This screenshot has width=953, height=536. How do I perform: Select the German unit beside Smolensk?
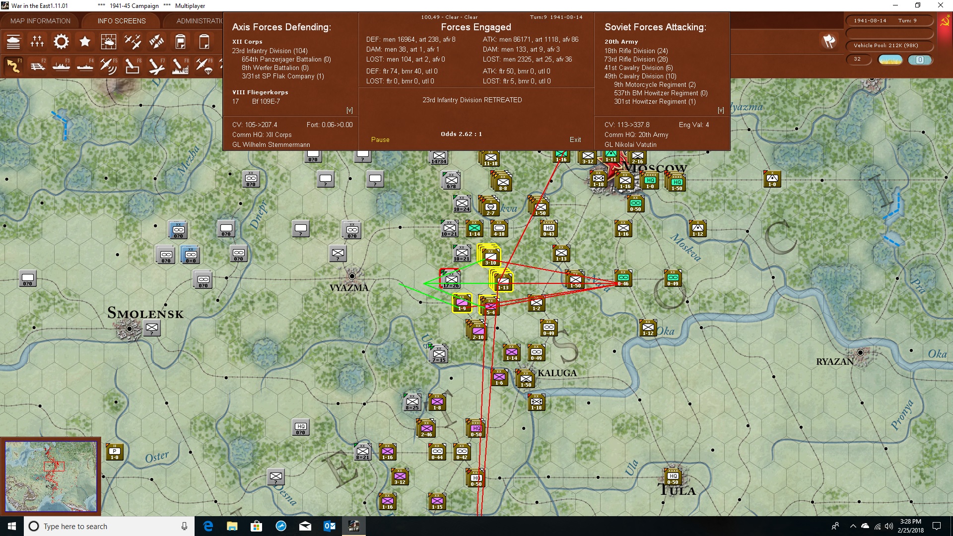click(152, 328)
